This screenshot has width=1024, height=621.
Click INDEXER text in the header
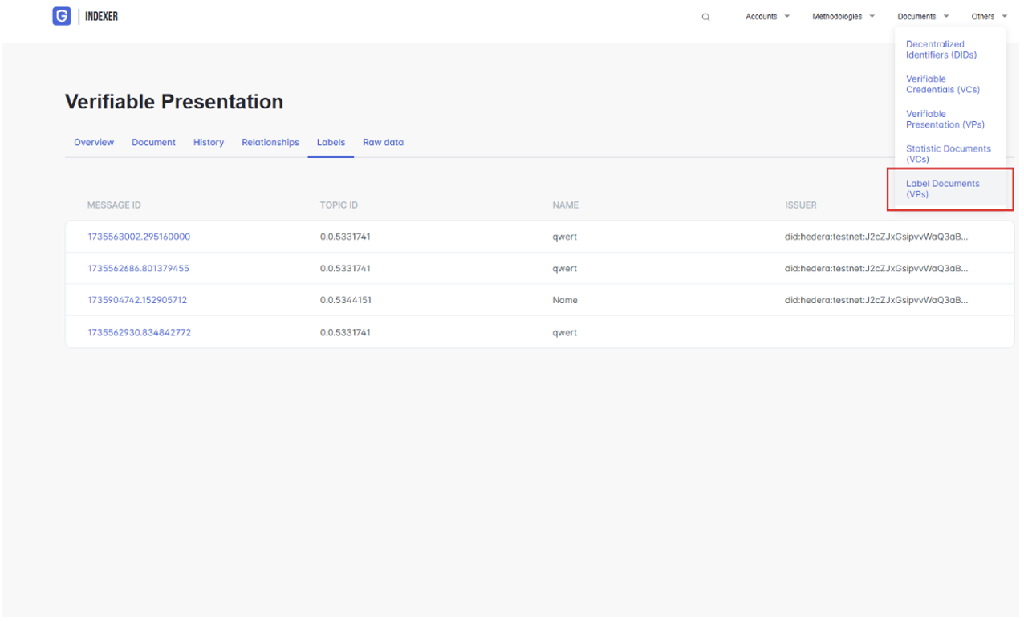click(x=101, y=16)
